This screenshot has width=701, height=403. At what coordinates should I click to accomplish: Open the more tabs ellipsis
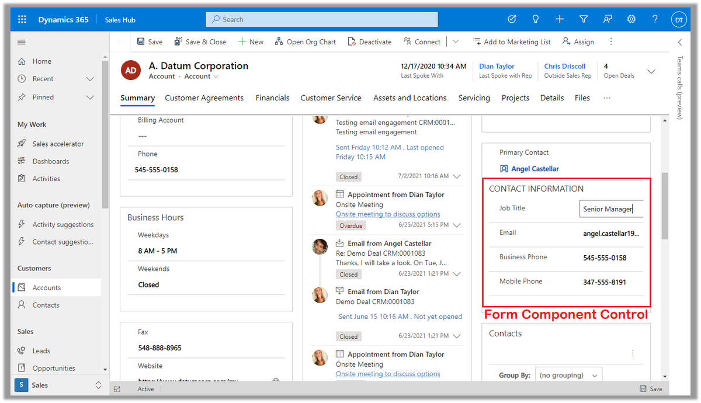click(606, 98)
